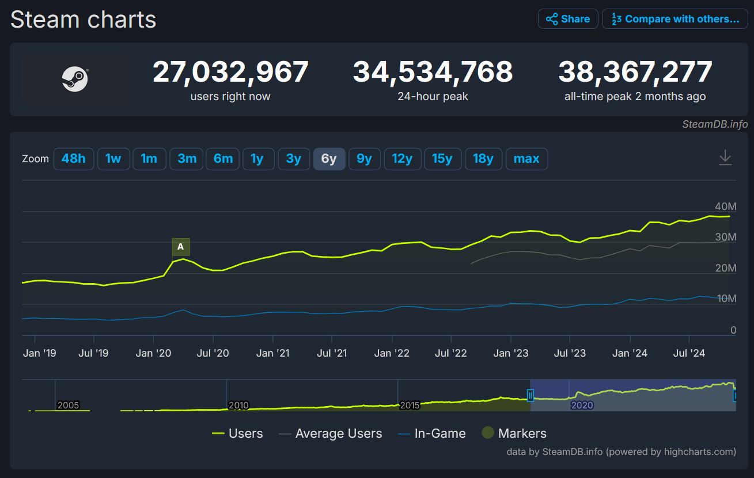Click the Jan '21 axis label
Screen dimensions: 754x478
(272, 353)
